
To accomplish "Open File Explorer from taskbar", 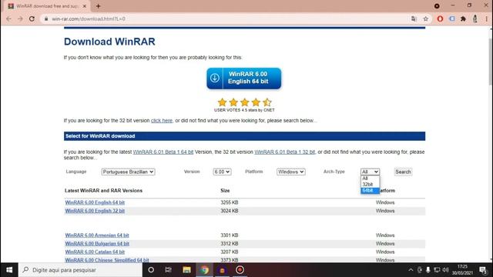I will coord(186,270).
